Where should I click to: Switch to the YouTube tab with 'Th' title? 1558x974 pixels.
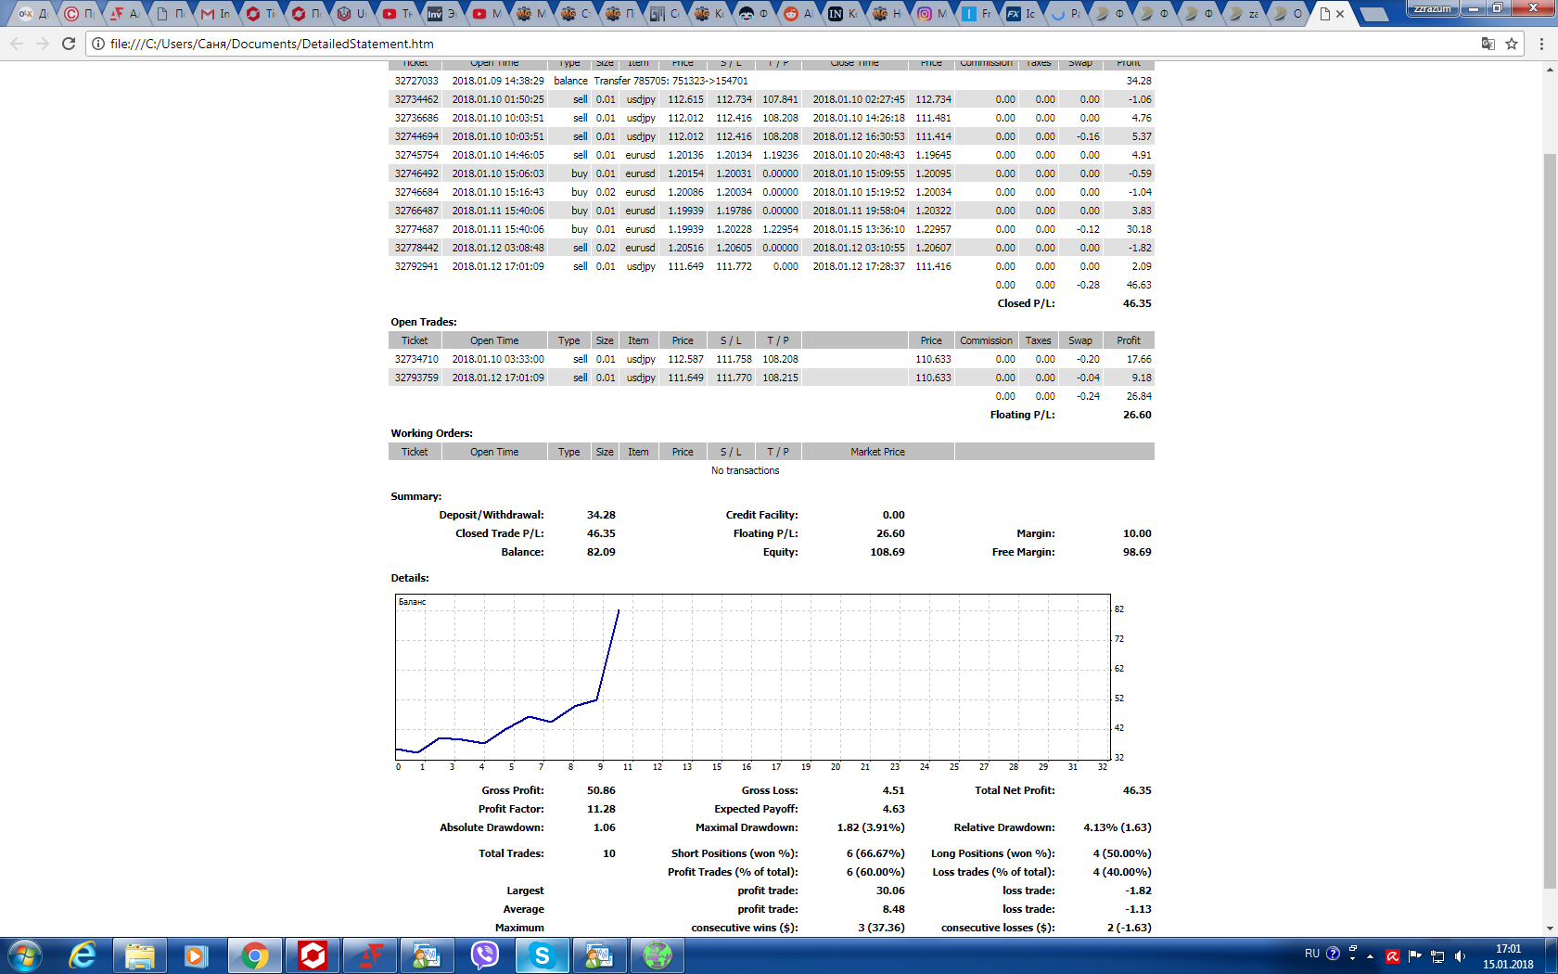coord(397,14)
